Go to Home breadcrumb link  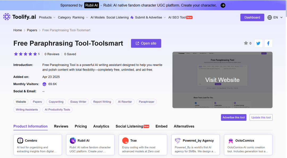(18, 30)
